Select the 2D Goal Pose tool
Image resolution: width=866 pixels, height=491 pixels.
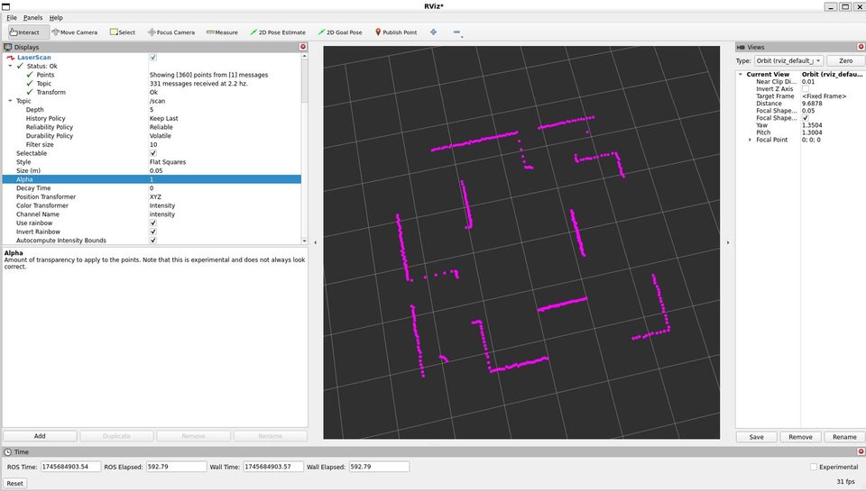[x=340, y=32]
